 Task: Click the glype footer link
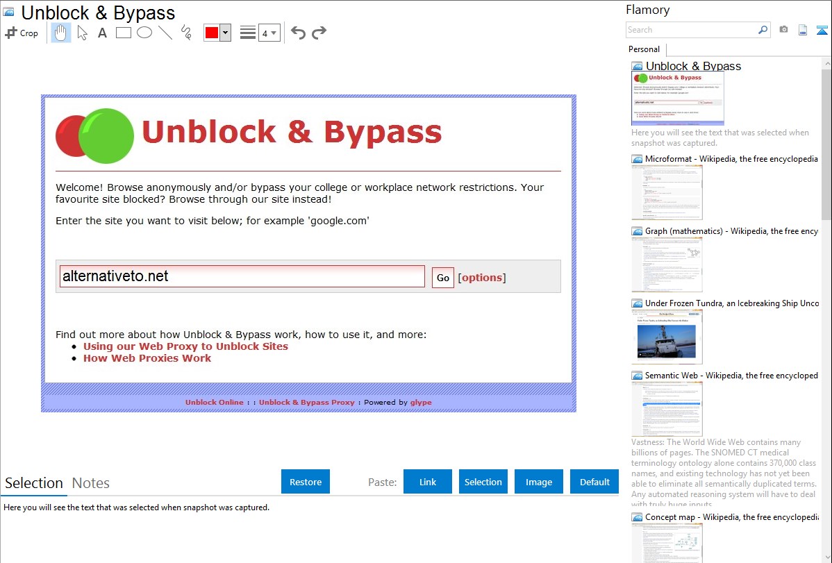421,402
